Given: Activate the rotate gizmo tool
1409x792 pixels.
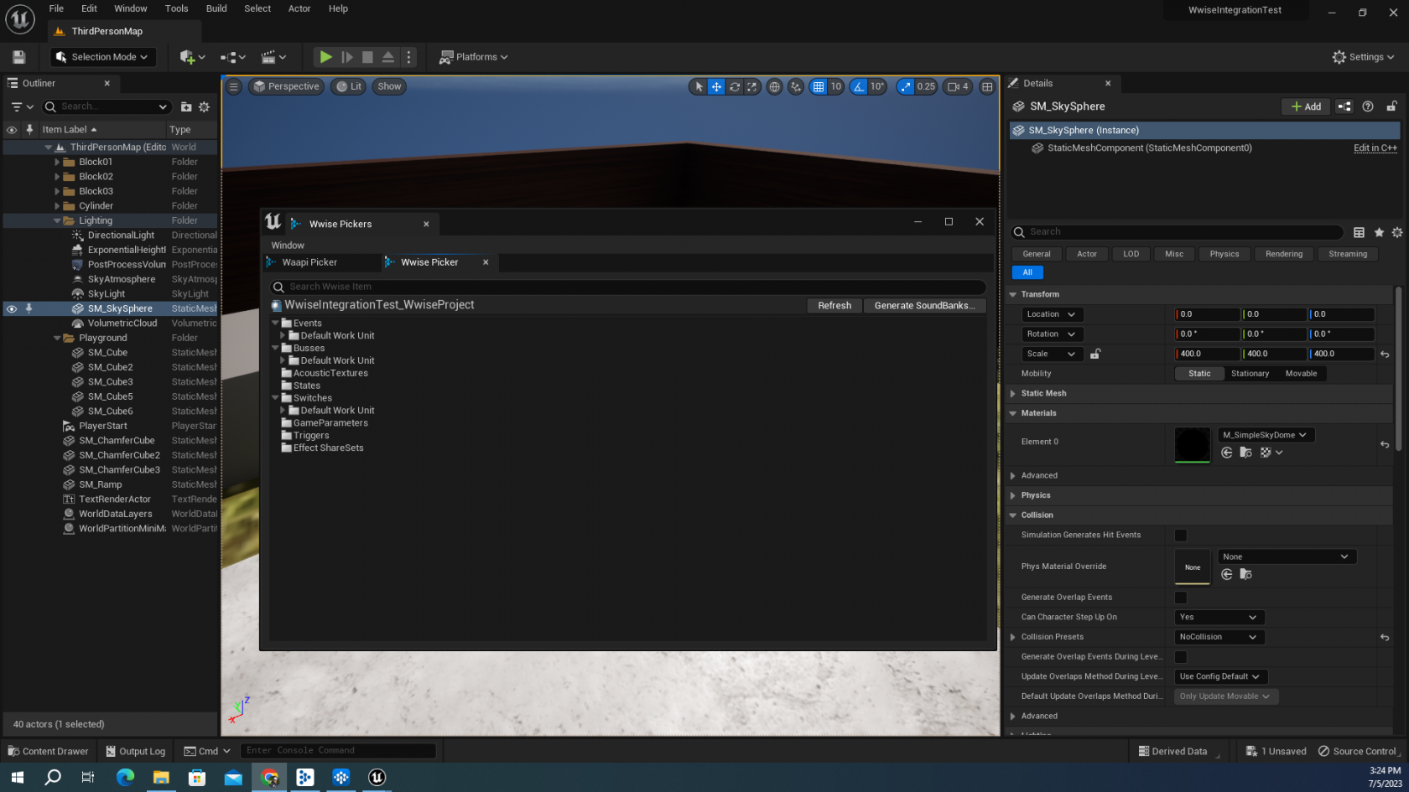Looking at the screenshot, I should [735, 86].
